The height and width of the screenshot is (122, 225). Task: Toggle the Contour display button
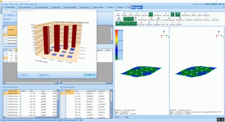tap(124, 23)
